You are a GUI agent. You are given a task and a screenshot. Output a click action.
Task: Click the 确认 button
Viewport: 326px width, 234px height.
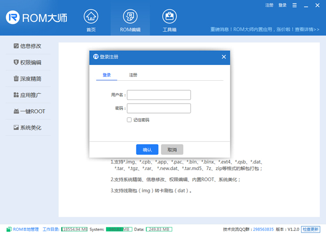tap(147, 150)
